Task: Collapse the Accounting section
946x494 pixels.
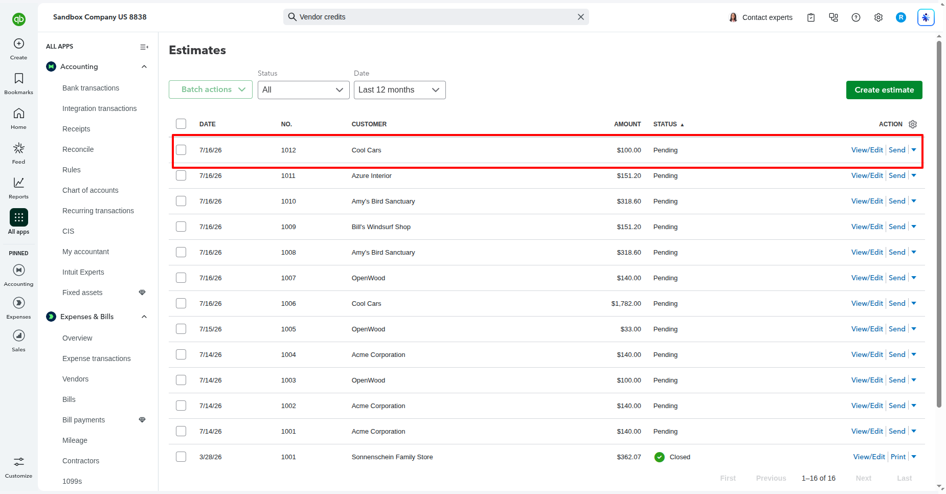Action: click(144, 66)
